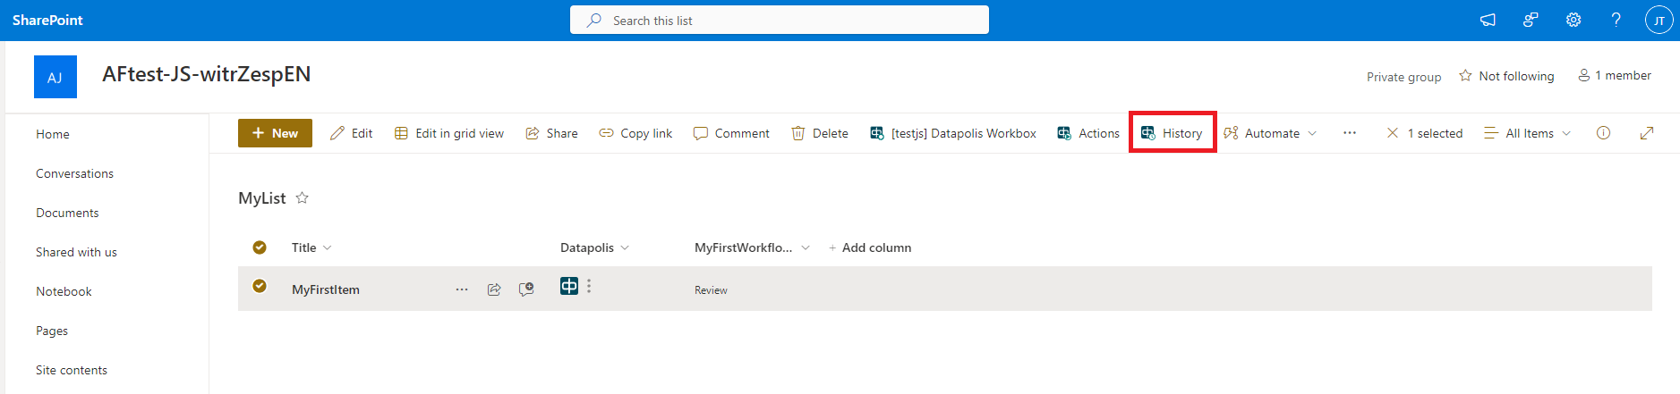The height and width of the screenshot is (394, 1680).
Task: Deselect the MyFirstItem row checkmark
Action: pos(260,286)
